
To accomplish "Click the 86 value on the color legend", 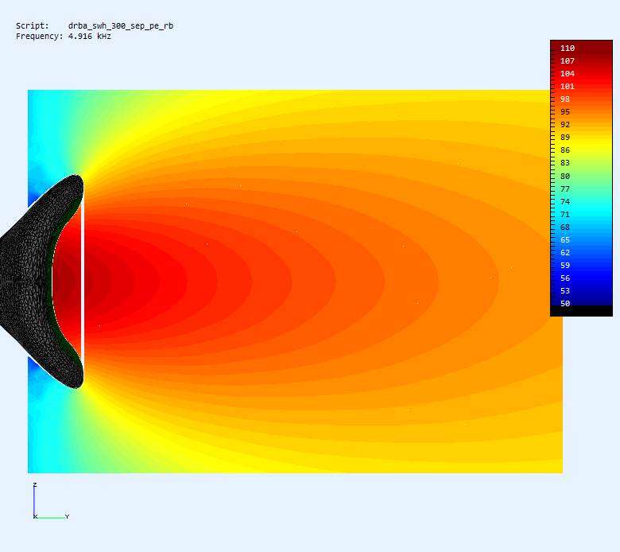I will coord(565,150).
